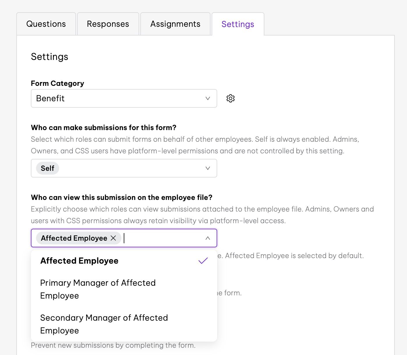
Task: Open the Benefit form category dropdown
Action: point(116,98)
